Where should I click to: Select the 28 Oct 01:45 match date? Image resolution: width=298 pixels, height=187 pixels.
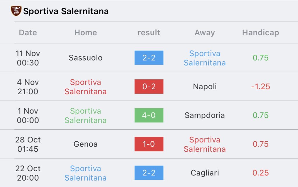pos(28,144)
